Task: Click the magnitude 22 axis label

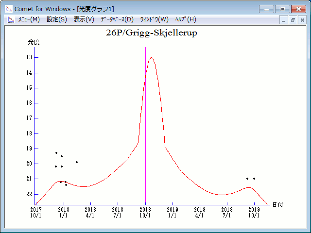Action: [29, 194]
